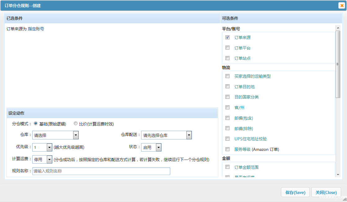Click the 关闭(Close) button
Image resolution: width=347 pixels, height=202 pixels.
326,192
